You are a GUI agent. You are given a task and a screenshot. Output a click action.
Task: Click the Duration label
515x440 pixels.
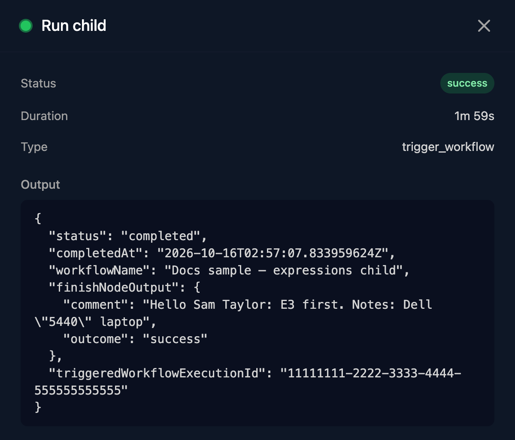tap(44, 116)
